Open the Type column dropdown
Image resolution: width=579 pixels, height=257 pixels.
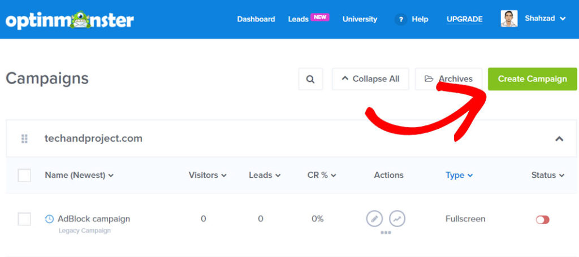tap(459, 175)
